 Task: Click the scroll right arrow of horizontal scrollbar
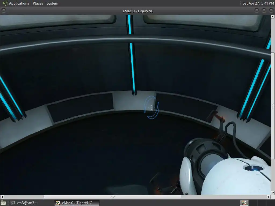pos(269,197)
